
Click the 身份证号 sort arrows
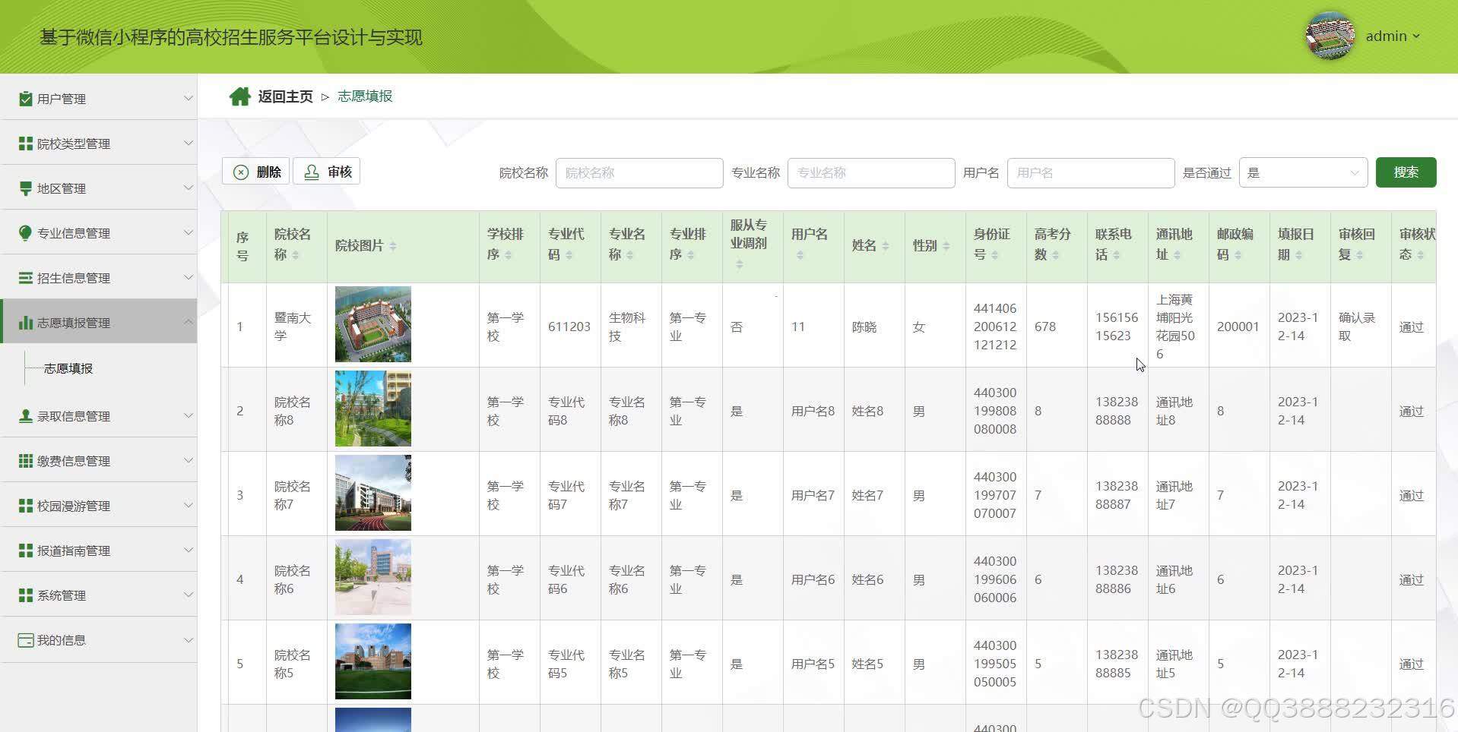994,255
